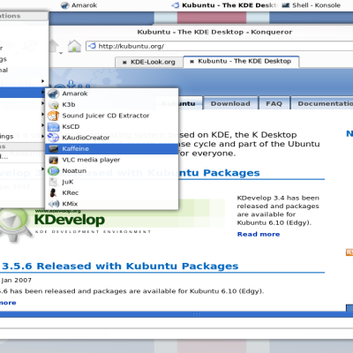The height and width of the screenshot is (353, 353).
Task: Open the Download page tab
Action: 230,103
